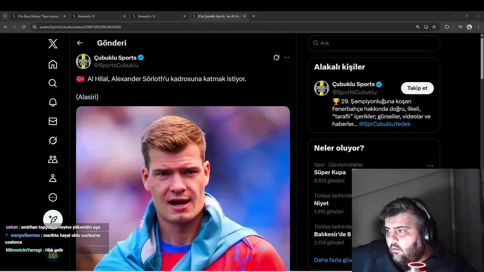This screenshot has width=484, height=272.
Task: Open the More circle icon in sidebar
Action: point(53,197)
